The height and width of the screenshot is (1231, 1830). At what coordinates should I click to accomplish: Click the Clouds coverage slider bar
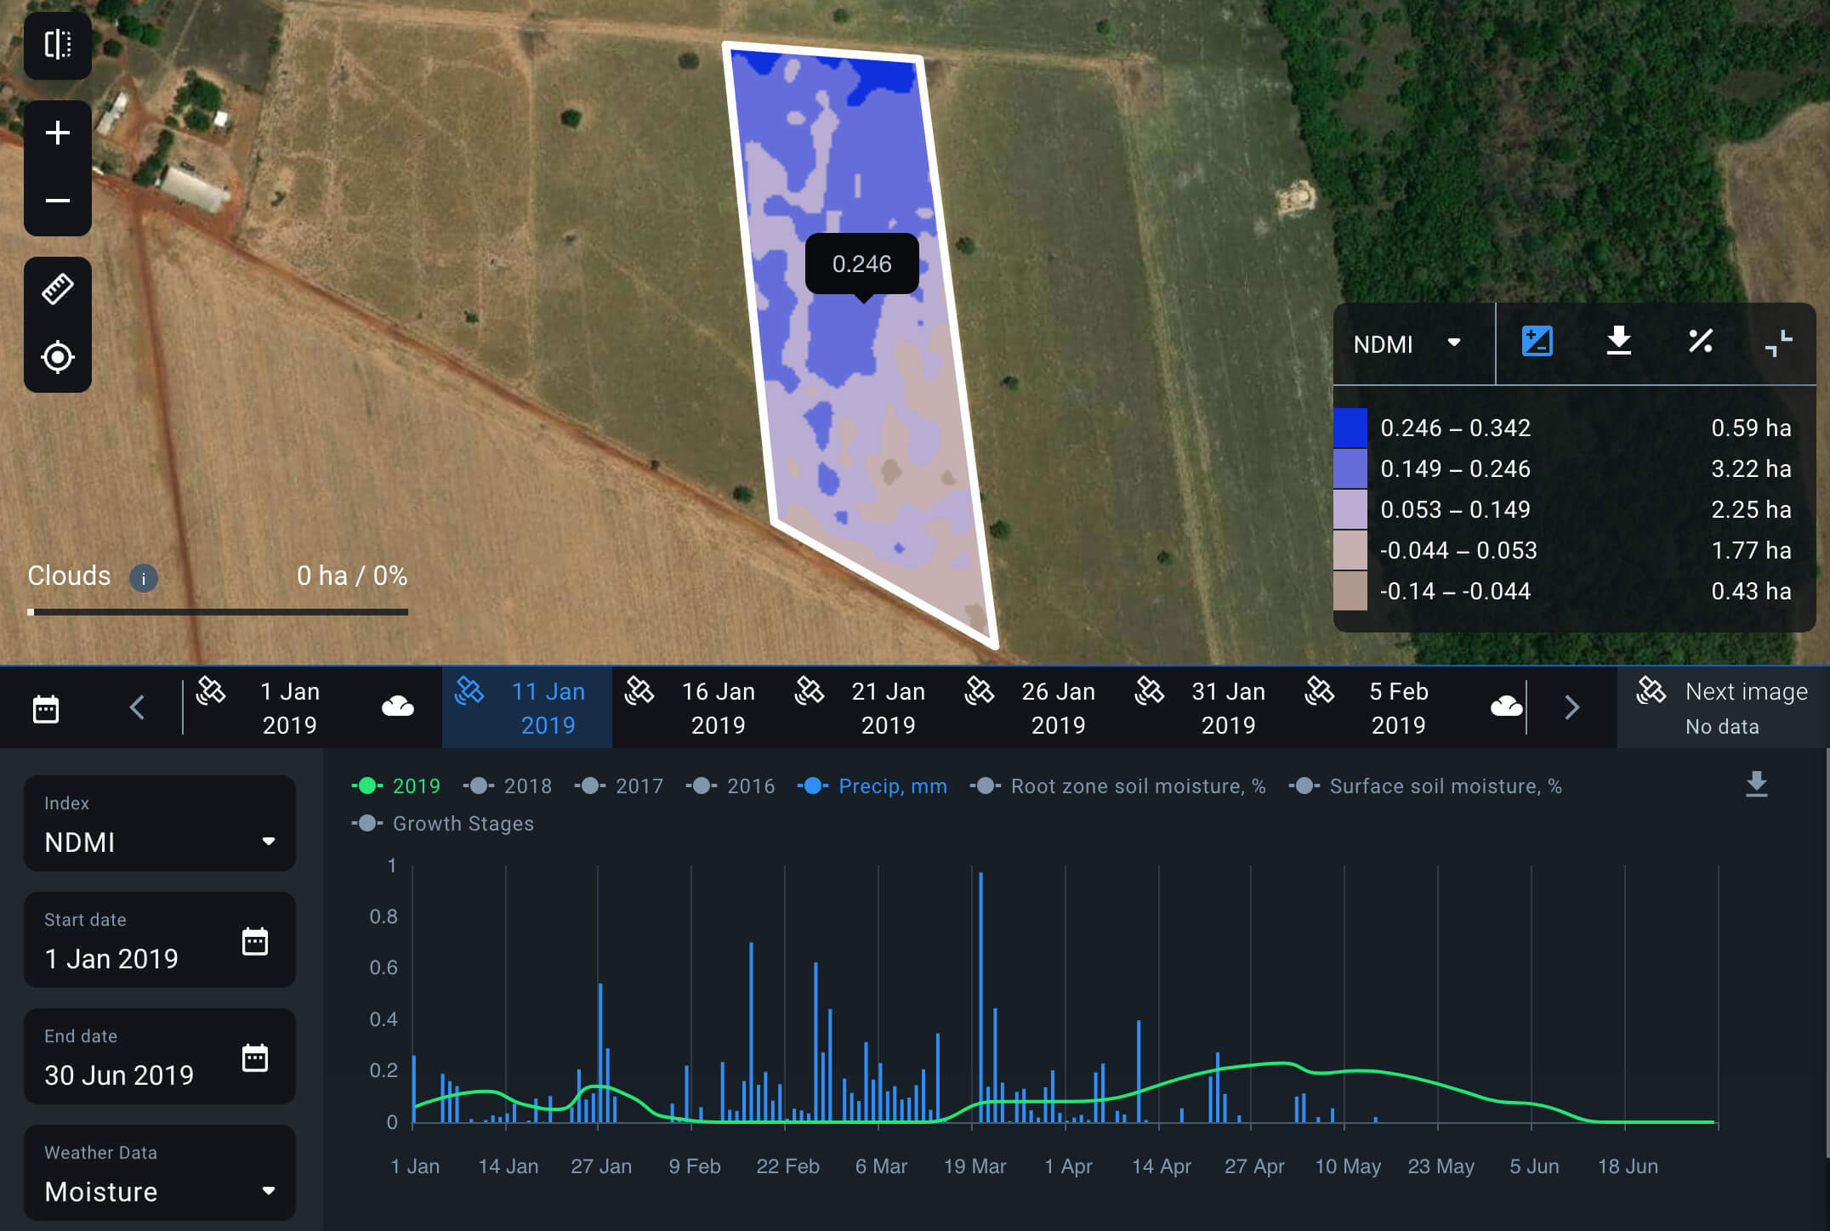(218, 611)
